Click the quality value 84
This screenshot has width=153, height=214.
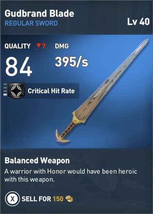(x=19, y=67)
